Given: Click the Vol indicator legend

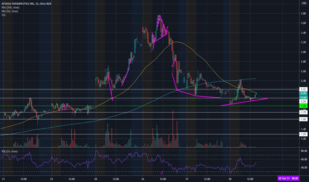Looking at the screenshot, I should coord(4,15).
